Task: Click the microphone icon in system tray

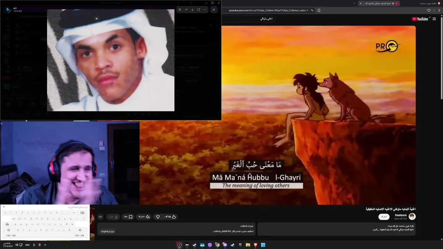Action: pos(34,245)
